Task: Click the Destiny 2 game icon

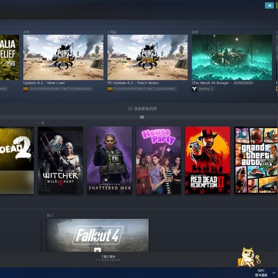Action: [195, 89]
